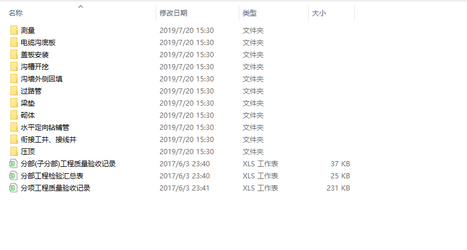Viewport: 467px width, 250px height.
Task: Click the 分部(子分部)工程质量验收记录 XLS file icon
Action: pyautogui.click(x=13, y=164)
